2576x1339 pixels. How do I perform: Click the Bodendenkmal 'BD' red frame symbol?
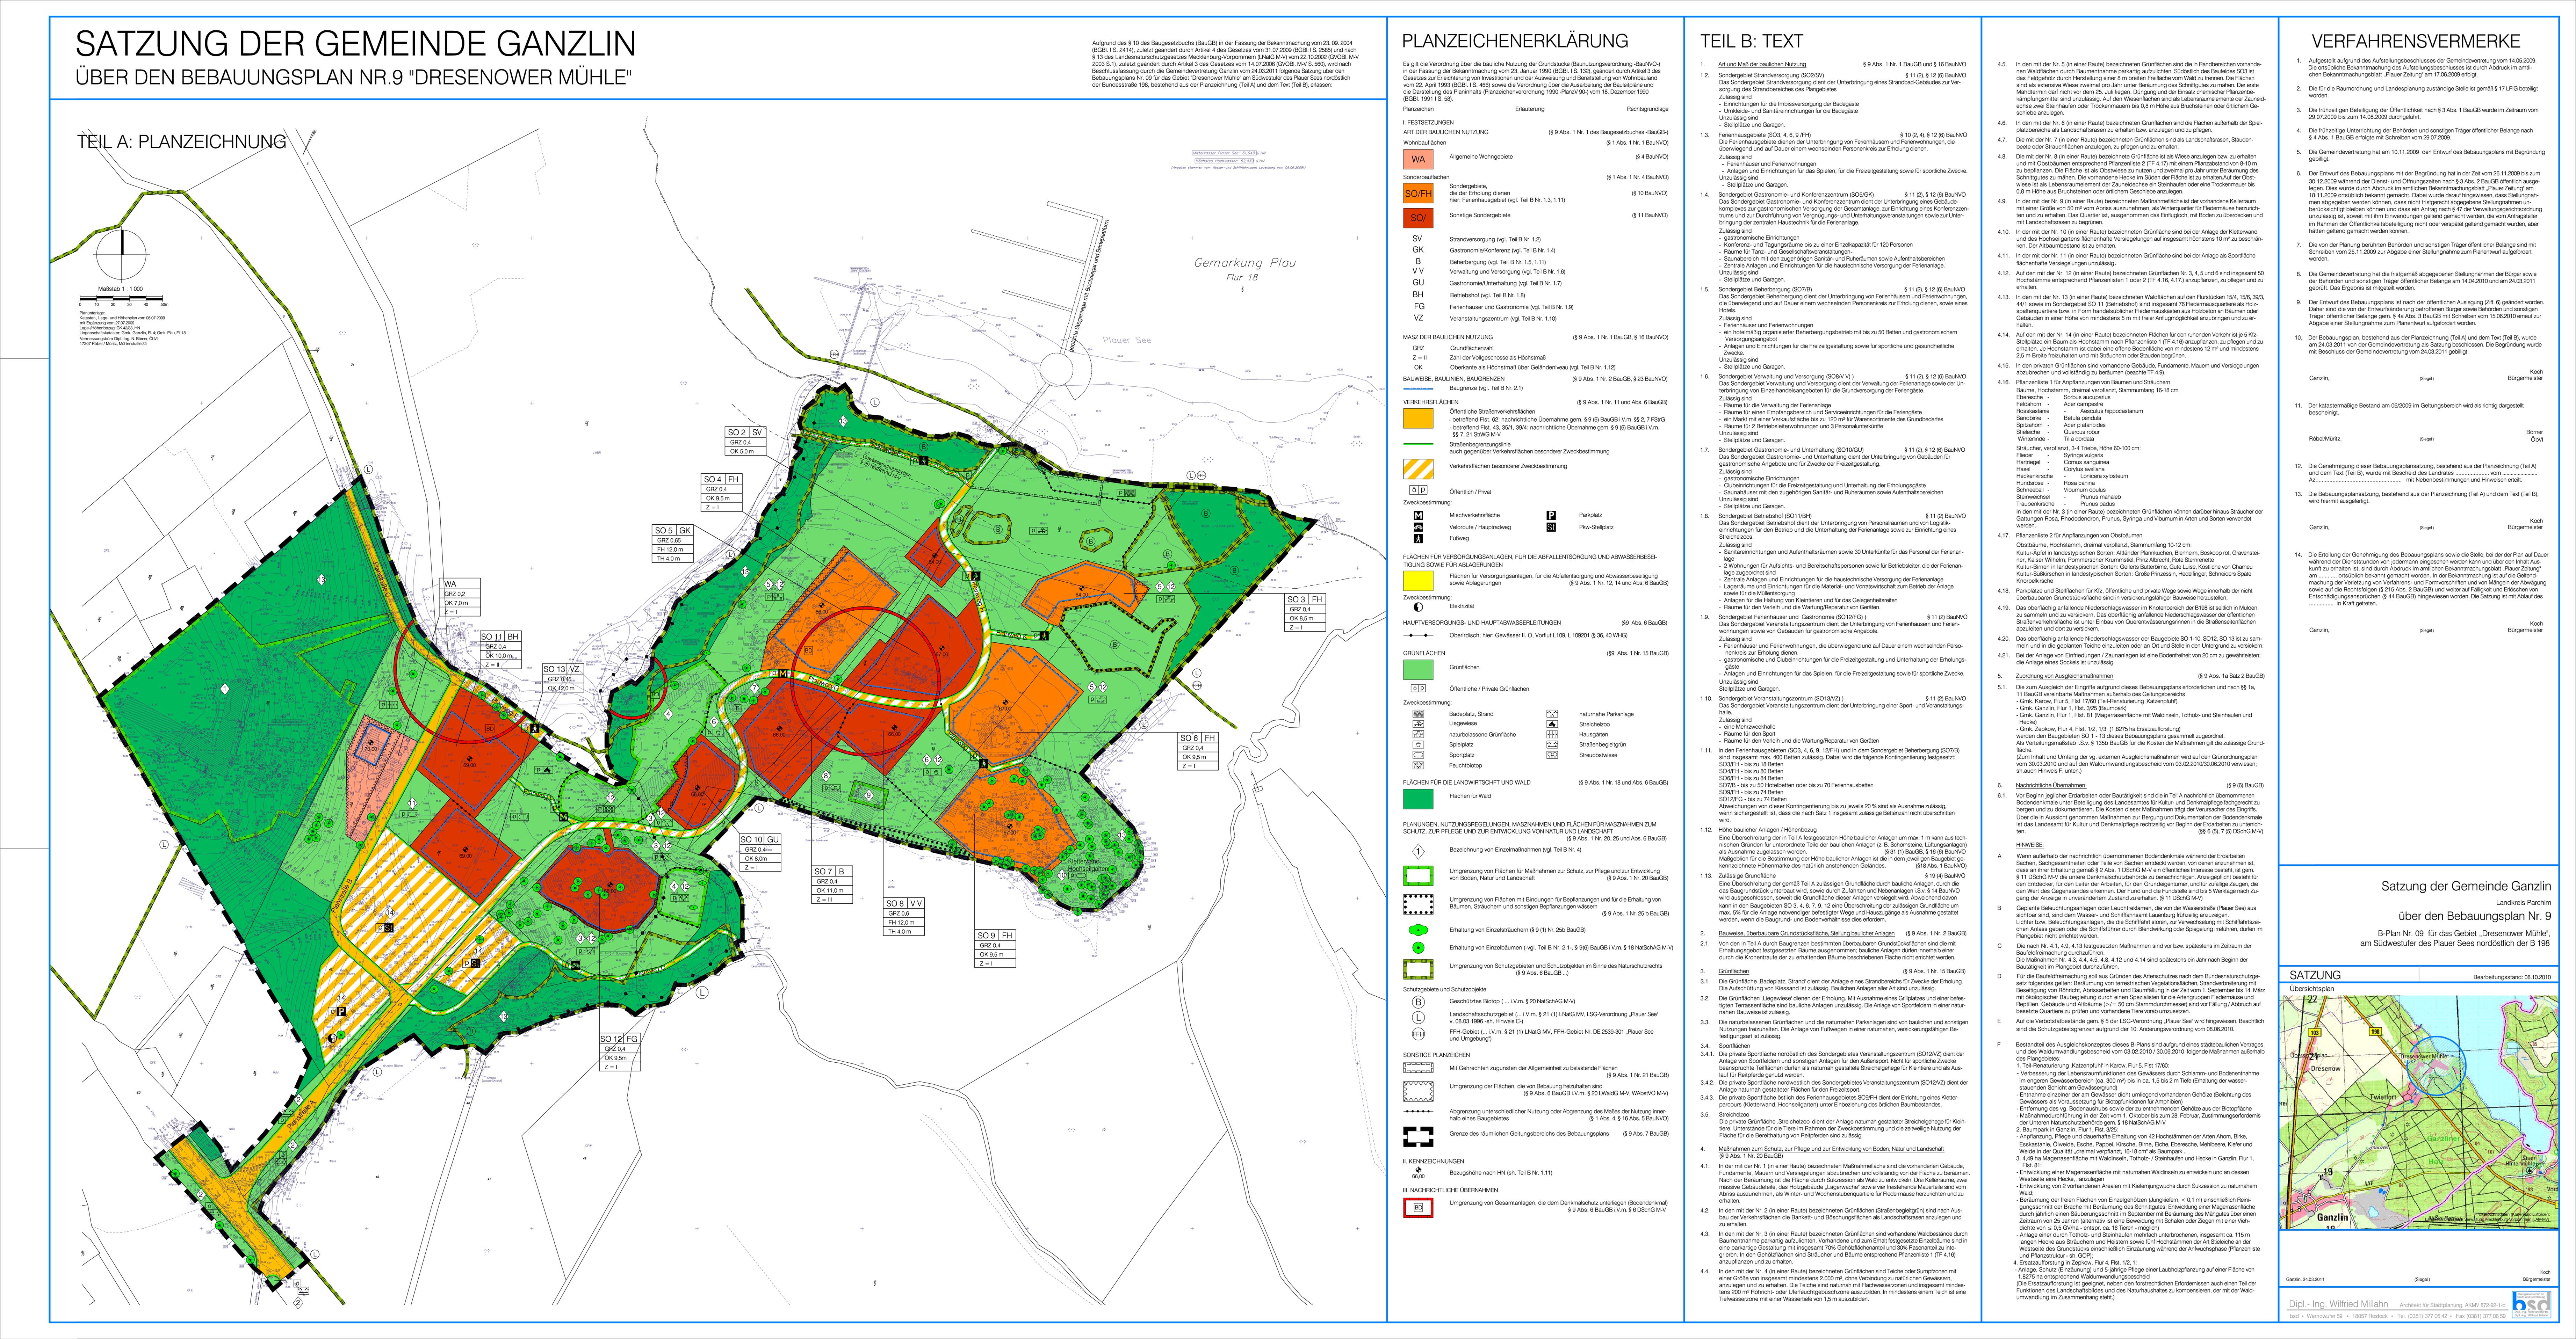pos(1418,1208)
